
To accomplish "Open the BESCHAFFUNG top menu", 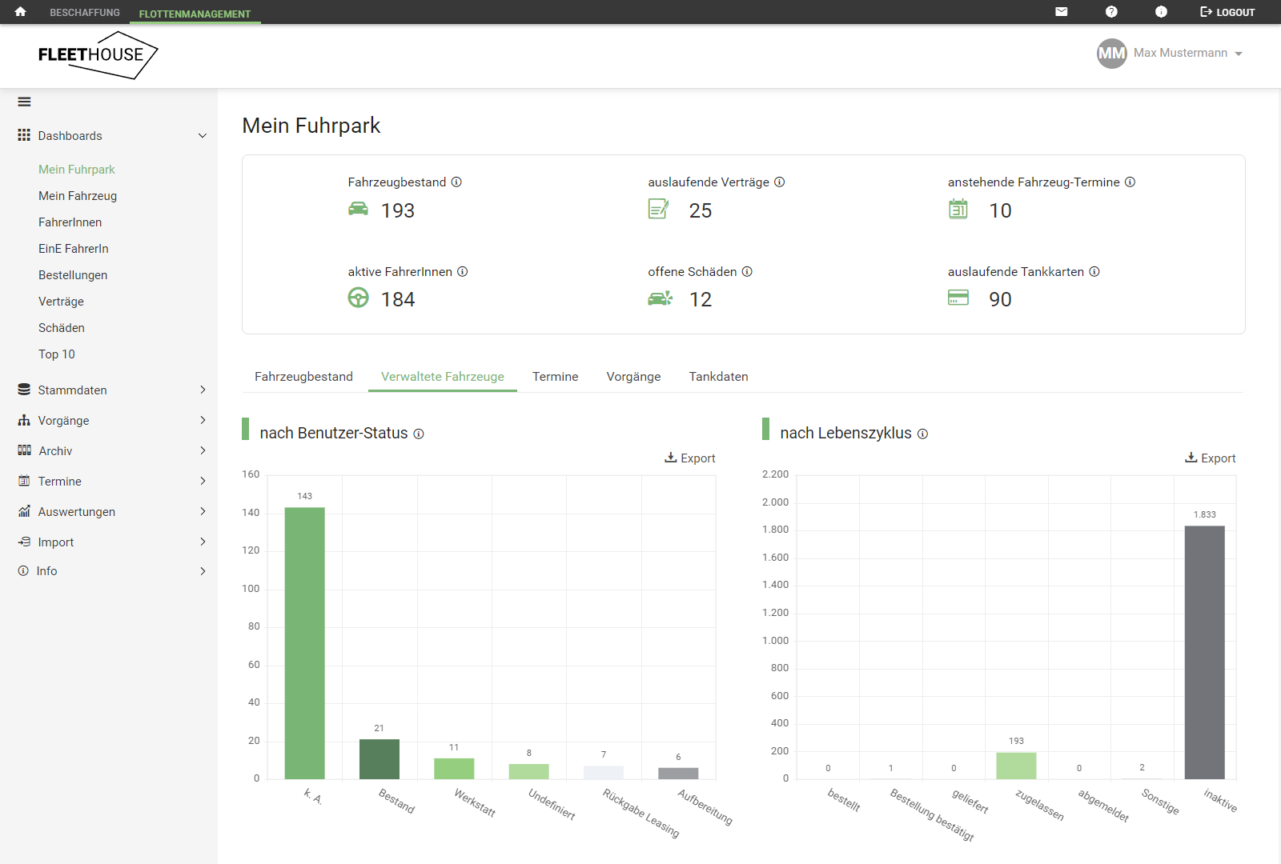I will (x=85, y=13).
